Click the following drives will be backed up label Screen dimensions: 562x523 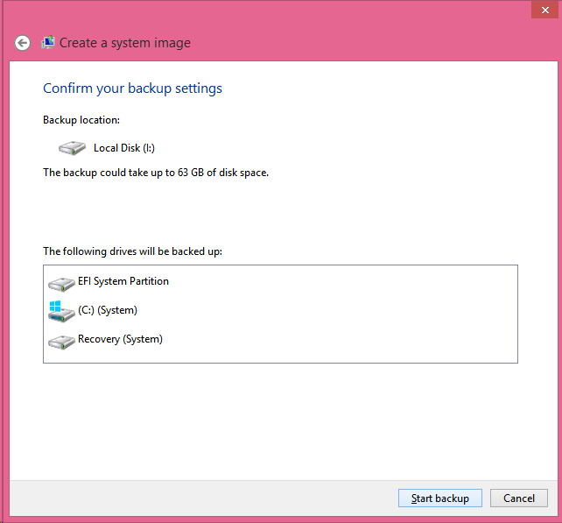132,251
